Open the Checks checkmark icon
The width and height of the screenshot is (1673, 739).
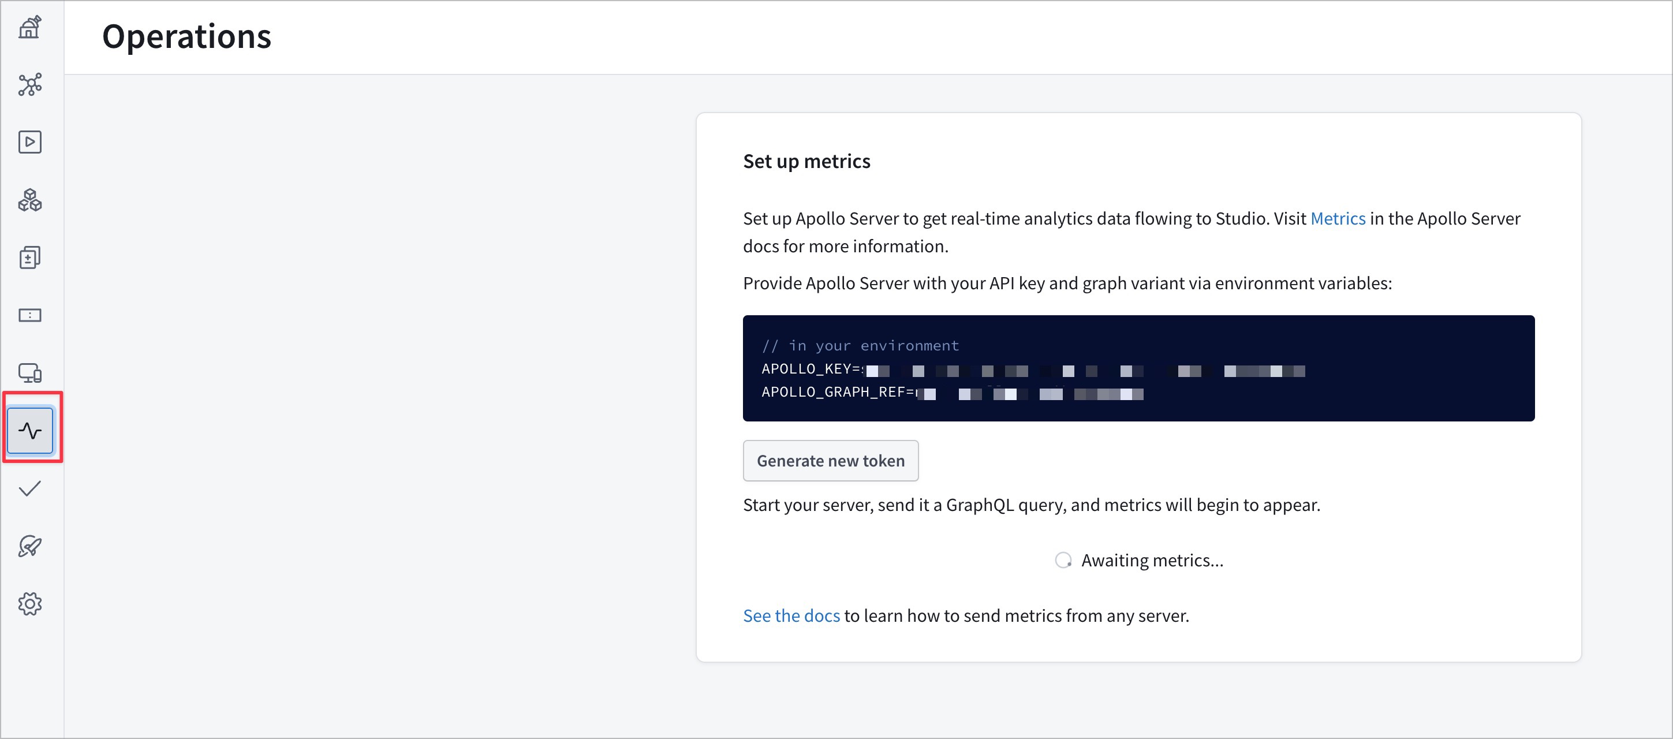coord(30,488)
